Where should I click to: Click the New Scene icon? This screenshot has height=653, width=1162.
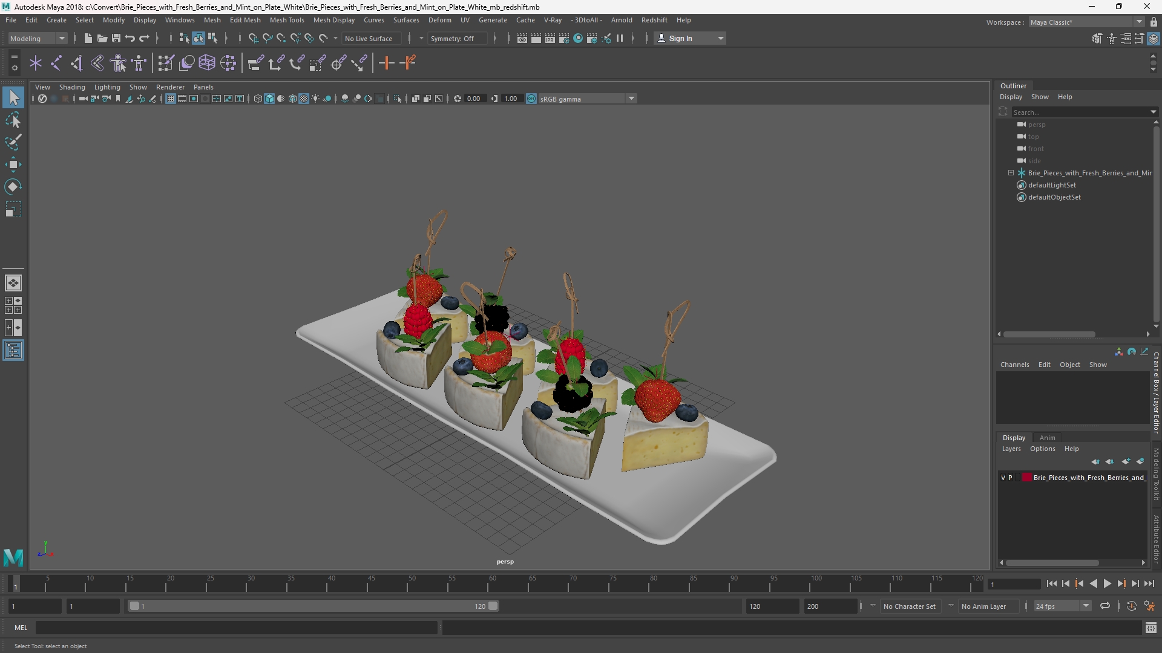pos(88,38)
